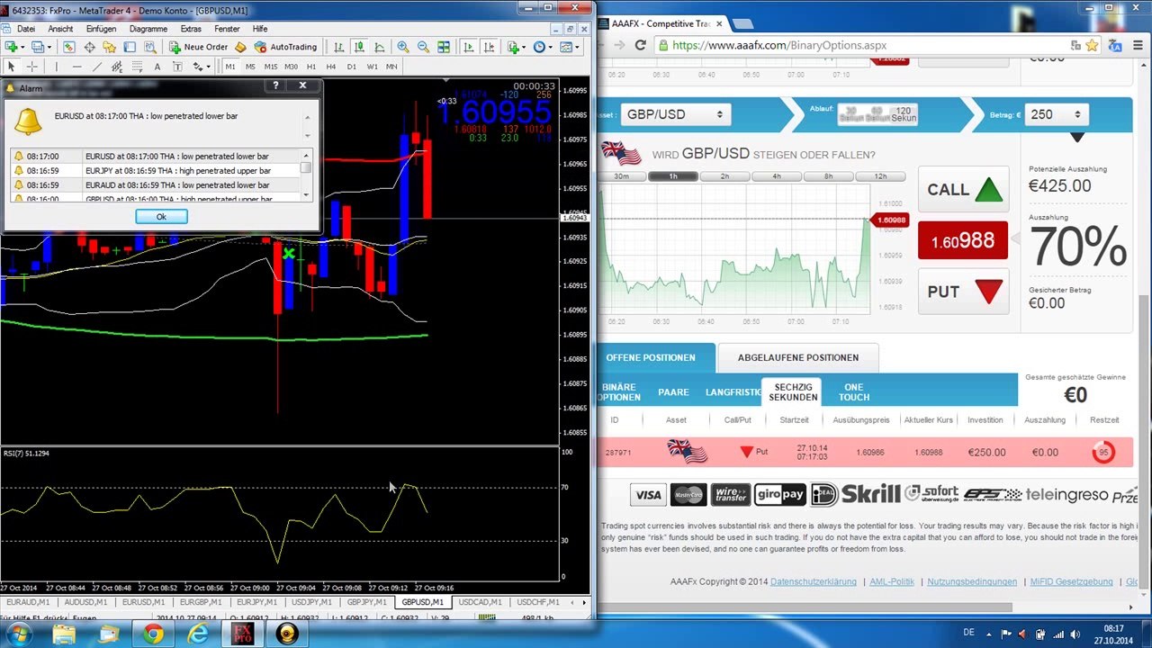Open the Datei menu
Image resolution: width=1152 pixels, height=648 pixels.
(x=25, y=29)
